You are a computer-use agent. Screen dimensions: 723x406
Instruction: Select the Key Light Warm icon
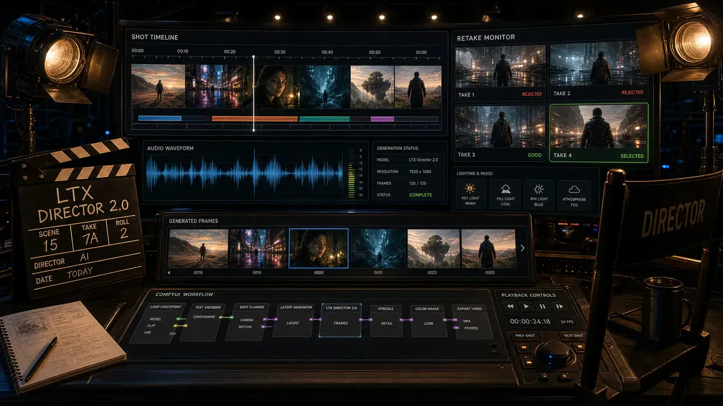click(x=469, y=189)
